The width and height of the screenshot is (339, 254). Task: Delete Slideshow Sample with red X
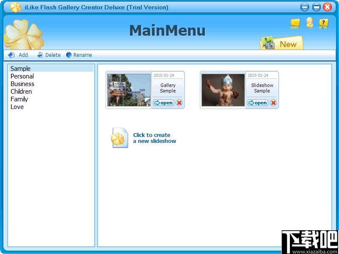coord(273,103)
